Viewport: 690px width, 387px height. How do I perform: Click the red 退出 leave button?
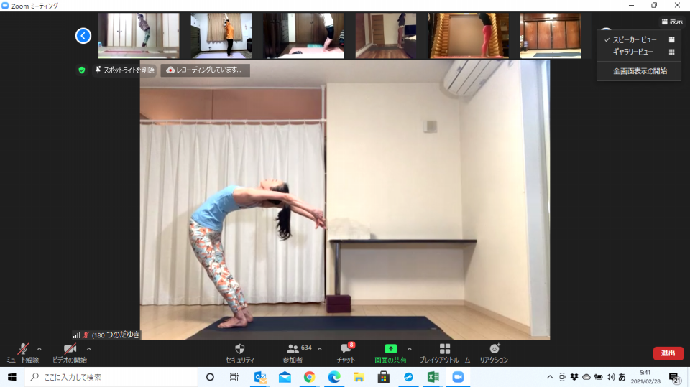click(x=668, y=353)
